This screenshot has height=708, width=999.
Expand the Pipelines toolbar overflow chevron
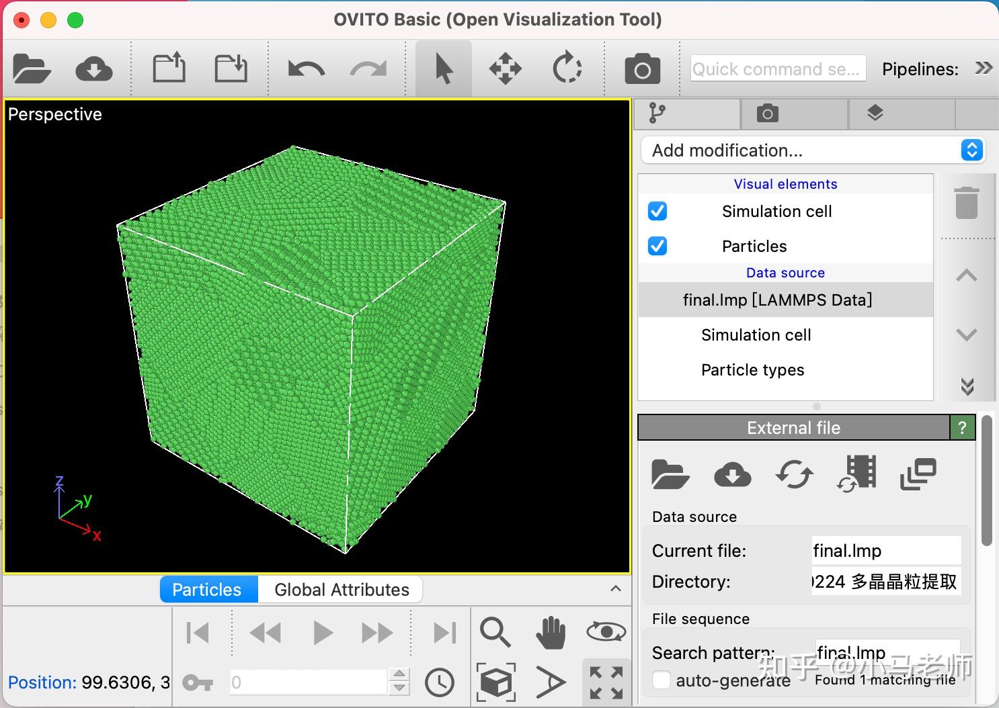984,69
